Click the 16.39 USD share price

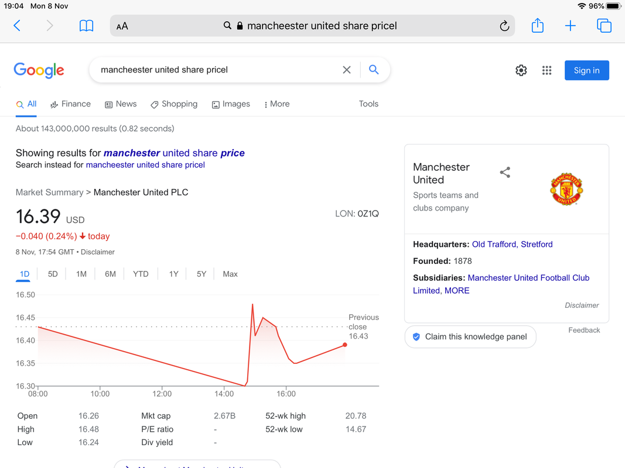[50, 217]
